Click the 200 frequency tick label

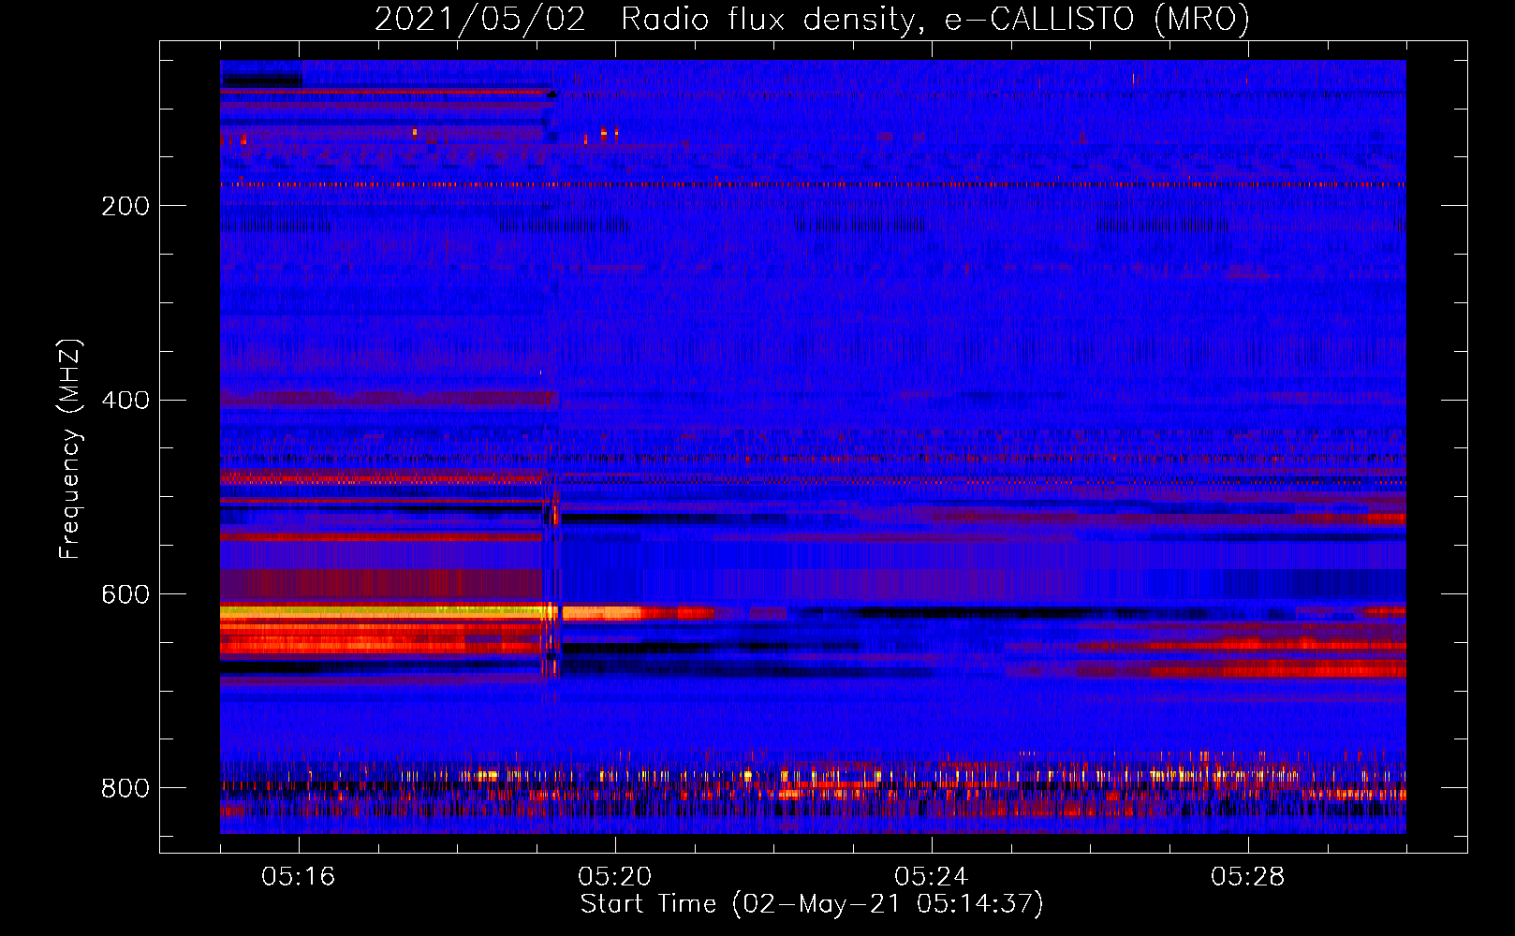point(125,206)
